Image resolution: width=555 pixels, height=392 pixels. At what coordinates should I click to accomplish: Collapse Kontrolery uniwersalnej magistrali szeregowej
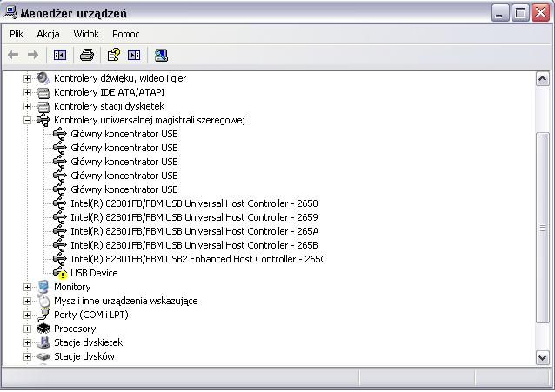click(27, 120)
